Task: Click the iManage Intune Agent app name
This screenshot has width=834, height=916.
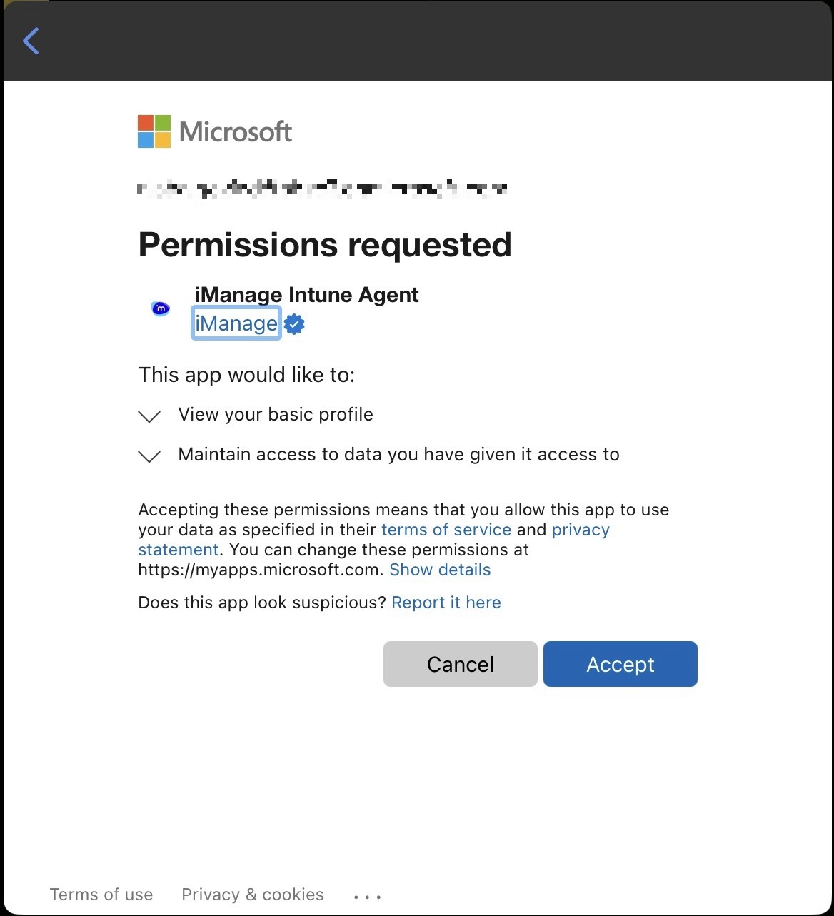Action: pos(306,295)
